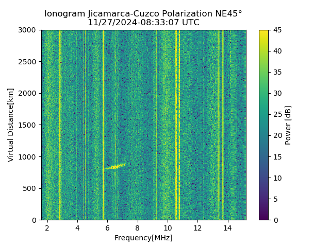Click the x-axis tick label '6'
This screenshot has height=247, width=330.
point(108,228)
